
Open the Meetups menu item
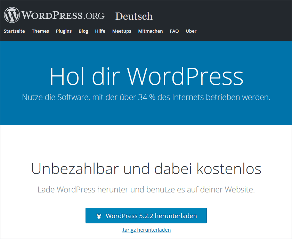(x=122, y=31)
